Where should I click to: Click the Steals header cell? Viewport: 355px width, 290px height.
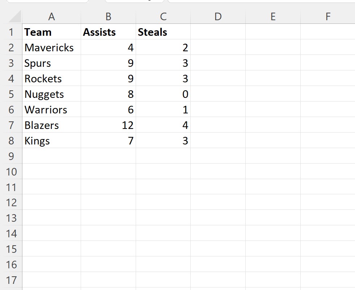coord(163,32)
